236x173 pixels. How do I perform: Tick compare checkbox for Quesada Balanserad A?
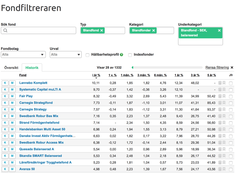pos(231,149)
